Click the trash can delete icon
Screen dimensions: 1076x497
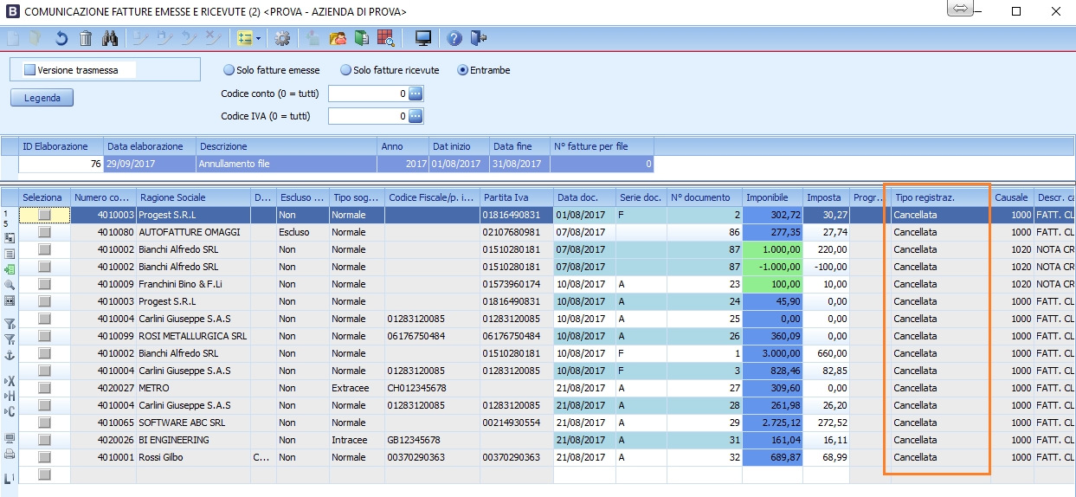click(86, 38)
